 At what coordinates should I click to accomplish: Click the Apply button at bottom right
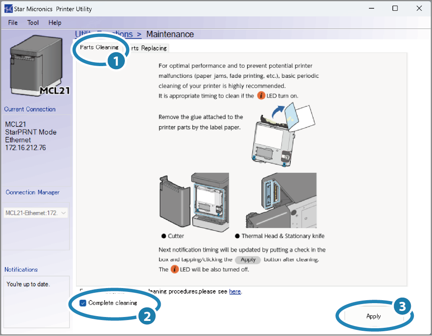pyautogui.click(x=373, y=316)
